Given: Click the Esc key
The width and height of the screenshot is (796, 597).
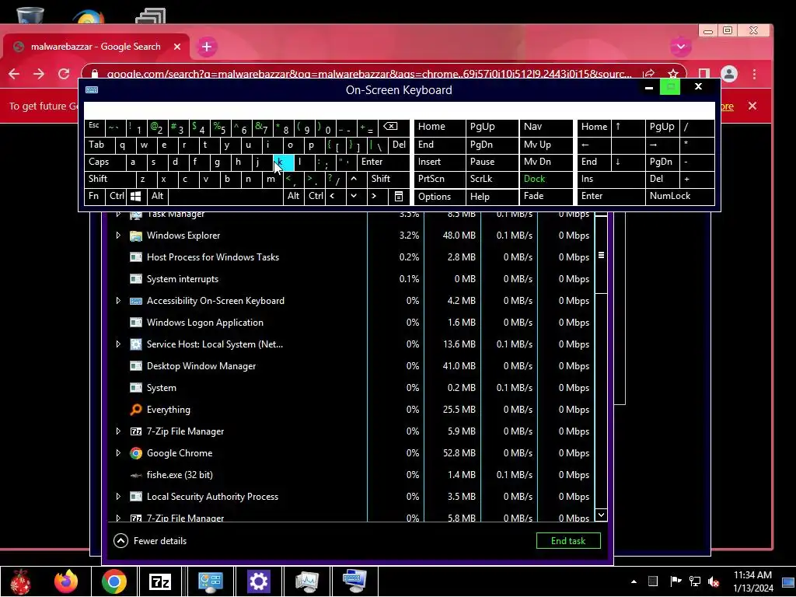Looking at the screenshot, I should pos(94,127).
